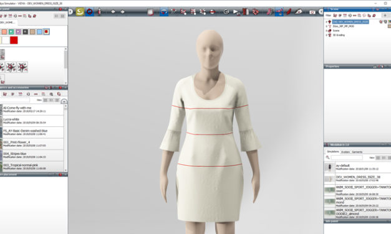The width and height of the screenshot is (391, 234).
Task: Click the red minus icon in fabrics toolbar
Action: tap(36, 94)
